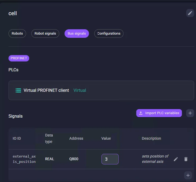The height and width of the screenshot is (182, 196).
Task: Click the Address column header
Action: click(76, 138)
